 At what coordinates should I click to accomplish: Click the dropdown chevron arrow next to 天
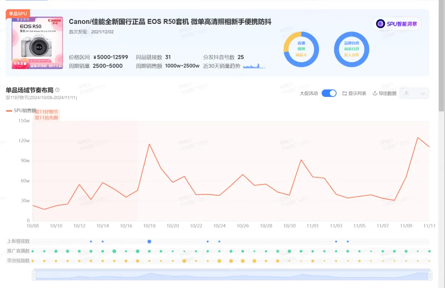[x=422, y=94]
